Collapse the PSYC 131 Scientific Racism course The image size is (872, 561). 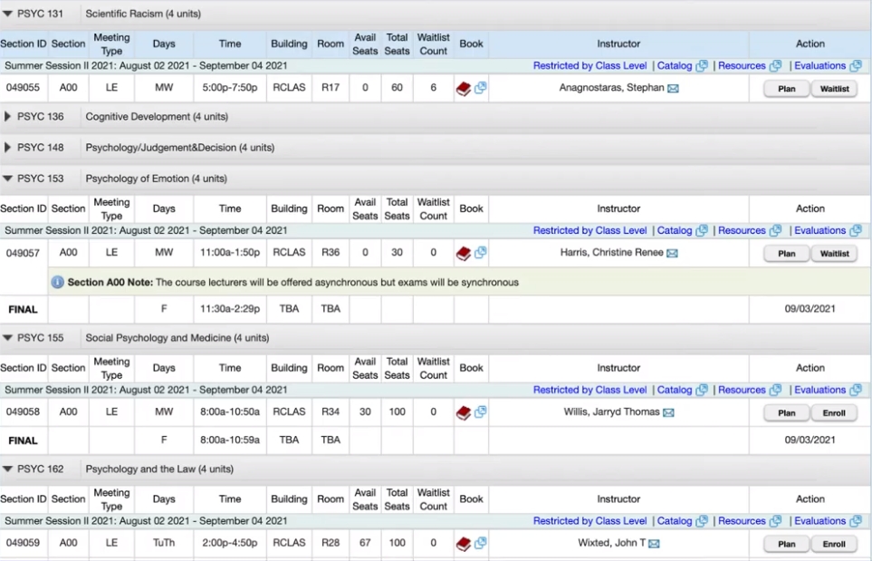7,14
